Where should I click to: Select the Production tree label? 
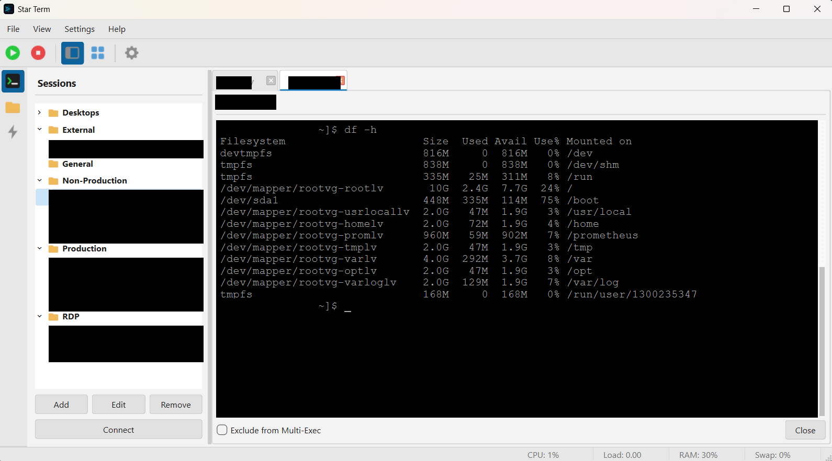84,249
